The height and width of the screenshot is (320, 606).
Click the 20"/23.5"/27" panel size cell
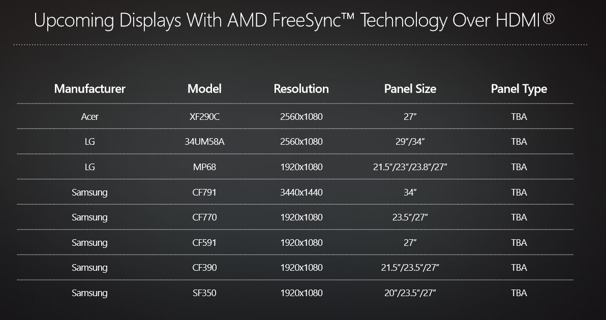(410, 293)
